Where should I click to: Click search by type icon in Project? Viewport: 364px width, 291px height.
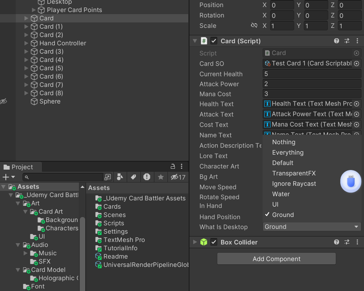(x=120, y=177)
